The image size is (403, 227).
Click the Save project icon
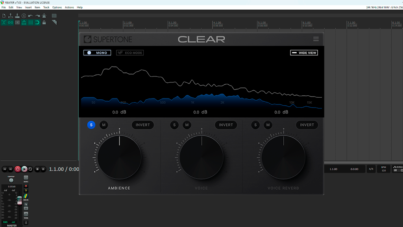click(17, 16)
